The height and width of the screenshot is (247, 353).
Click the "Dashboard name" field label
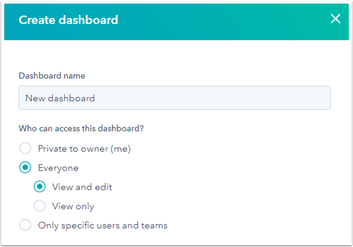[x=52, y=76]
